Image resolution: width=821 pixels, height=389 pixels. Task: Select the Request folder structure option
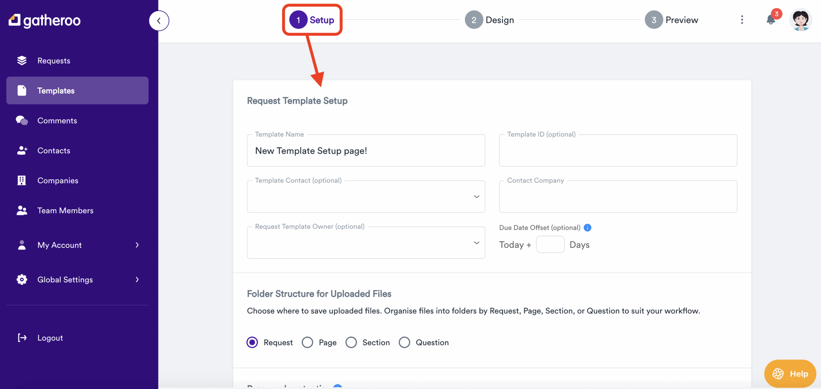click(x=252, y=342)
